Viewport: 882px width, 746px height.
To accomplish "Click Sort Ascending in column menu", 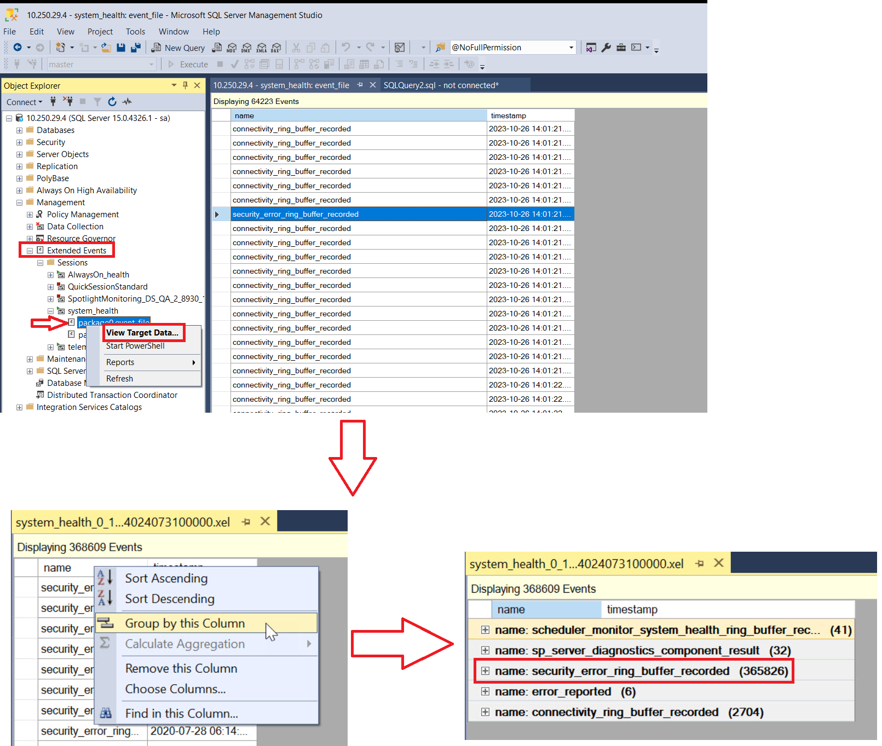I will click(x=166, y=579).
